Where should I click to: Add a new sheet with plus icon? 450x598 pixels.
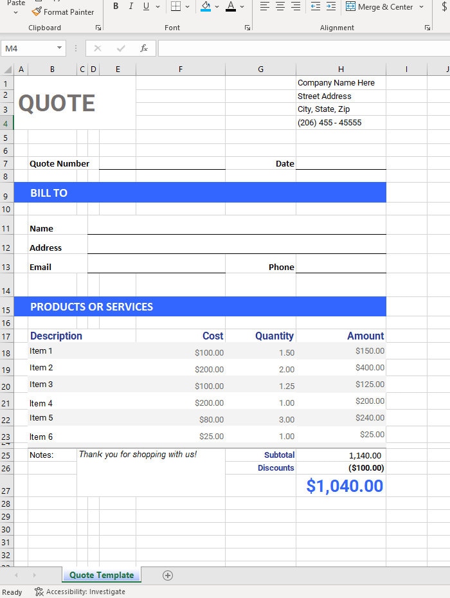point(168,575)
